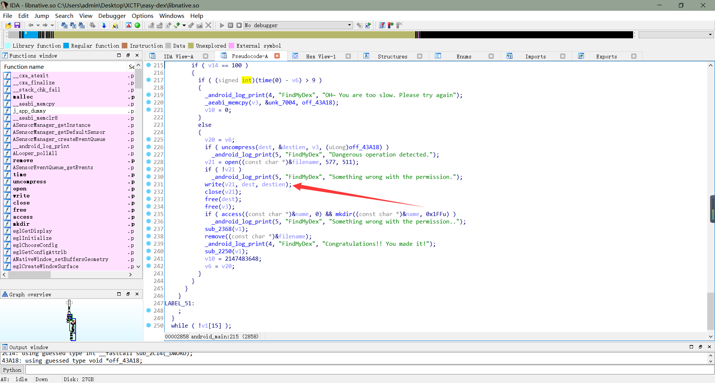
Task: Toggle breakpoint dot on line 241
Action: pos(149,258)
